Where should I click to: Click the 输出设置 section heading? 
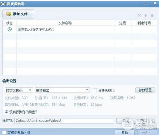pos(9,81)
